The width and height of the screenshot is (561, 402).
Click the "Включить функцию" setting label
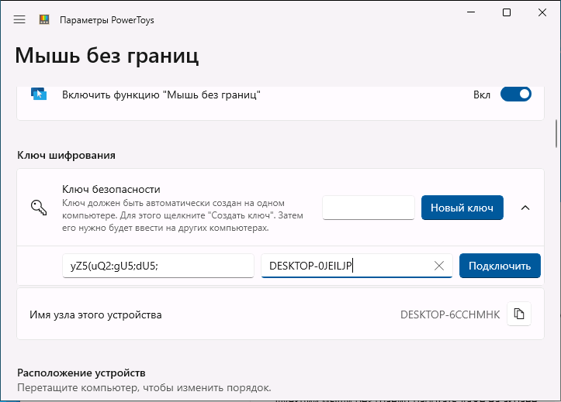point(161,94)
